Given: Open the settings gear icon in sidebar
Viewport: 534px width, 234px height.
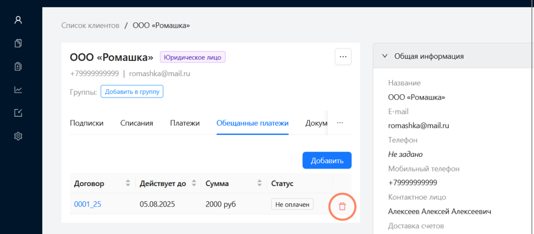Looking at the screenshot, I should 18,137.
